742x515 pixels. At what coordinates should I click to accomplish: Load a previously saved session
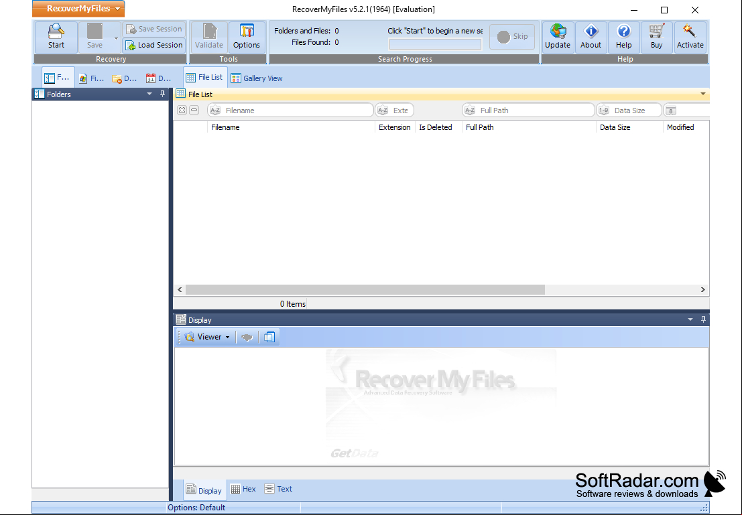tap(154, 45)
